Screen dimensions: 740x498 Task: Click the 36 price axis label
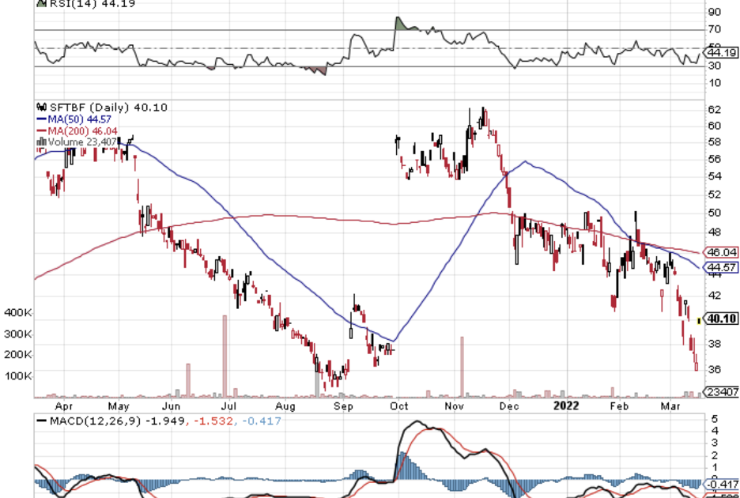715,369
